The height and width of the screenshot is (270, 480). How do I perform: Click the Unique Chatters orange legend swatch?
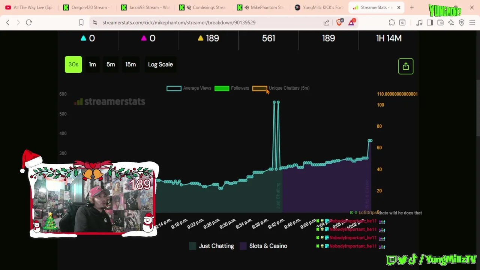click(x=259, y=88)
